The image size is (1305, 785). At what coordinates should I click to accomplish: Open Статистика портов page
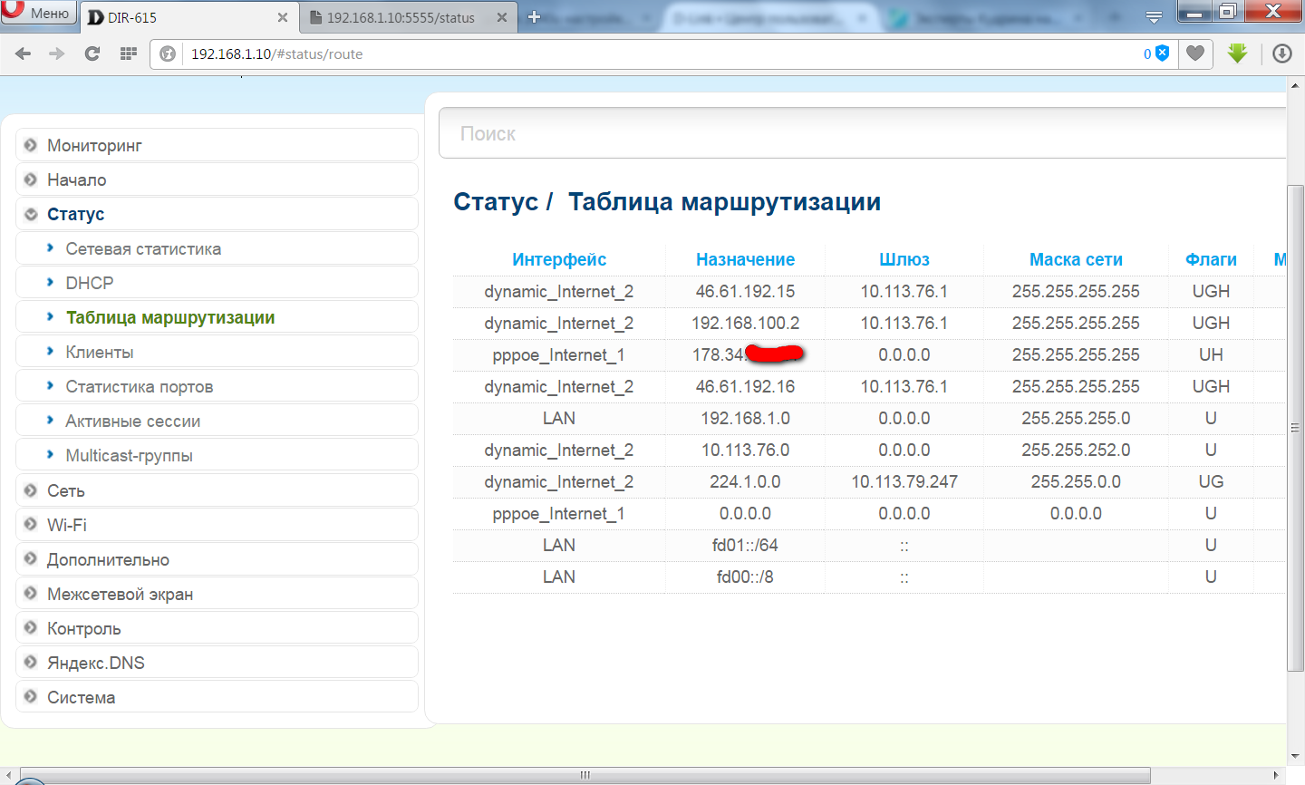(x=140, y=386)
